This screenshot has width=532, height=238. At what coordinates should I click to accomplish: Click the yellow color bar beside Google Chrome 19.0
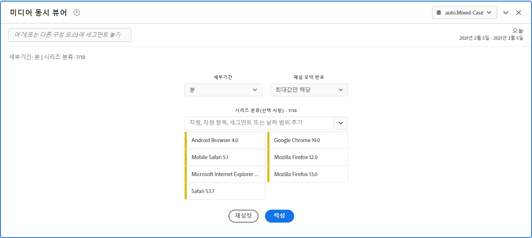[268, 140]
